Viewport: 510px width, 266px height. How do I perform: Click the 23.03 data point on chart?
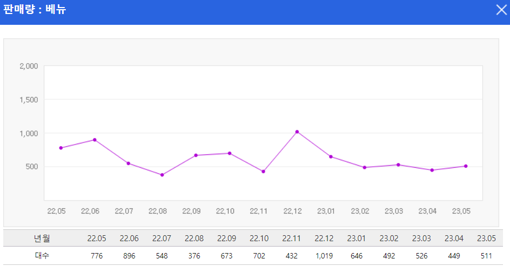(398, 165)
